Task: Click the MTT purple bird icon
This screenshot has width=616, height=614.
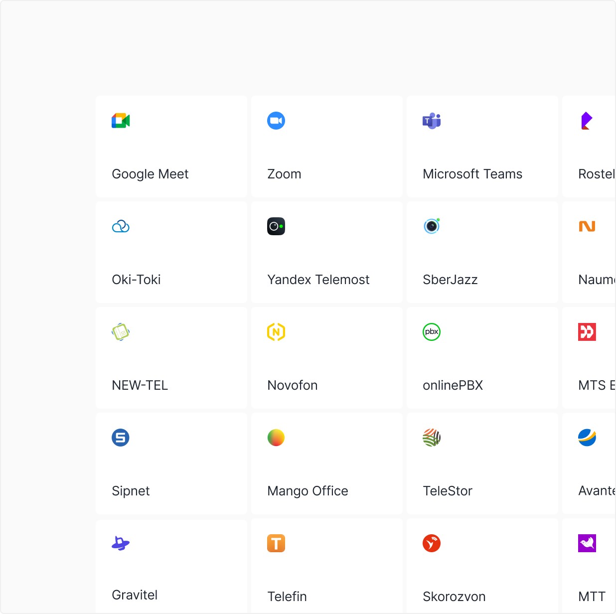Action: click(587, 543)
